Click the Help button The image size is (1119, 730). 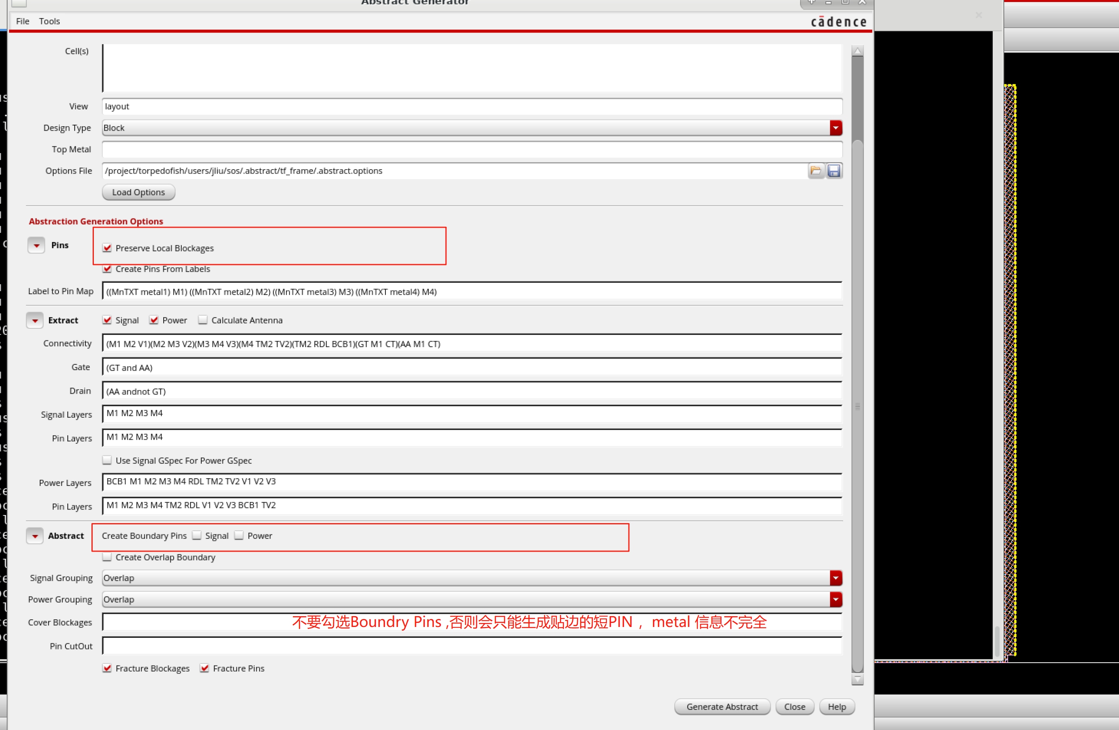836,706
